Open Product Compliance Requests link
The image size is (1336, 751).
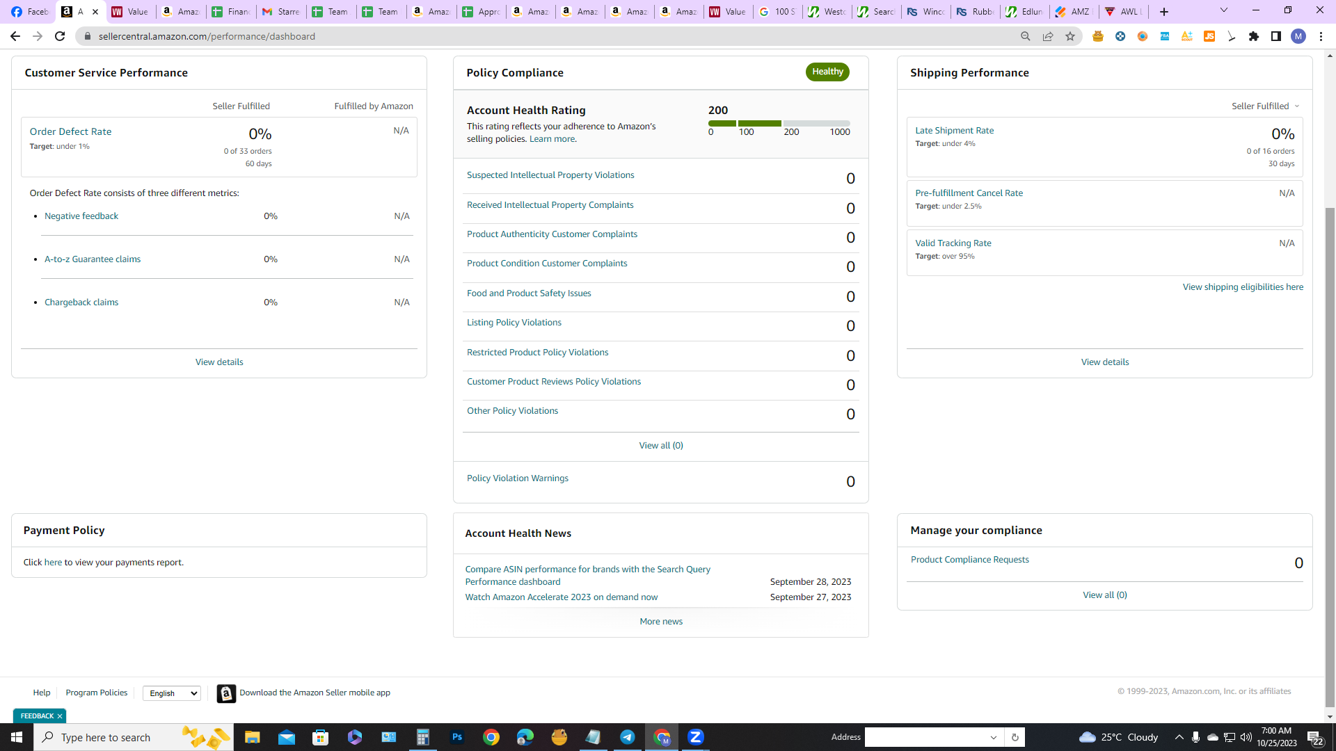pyautogui.click(x=969, y=560)
